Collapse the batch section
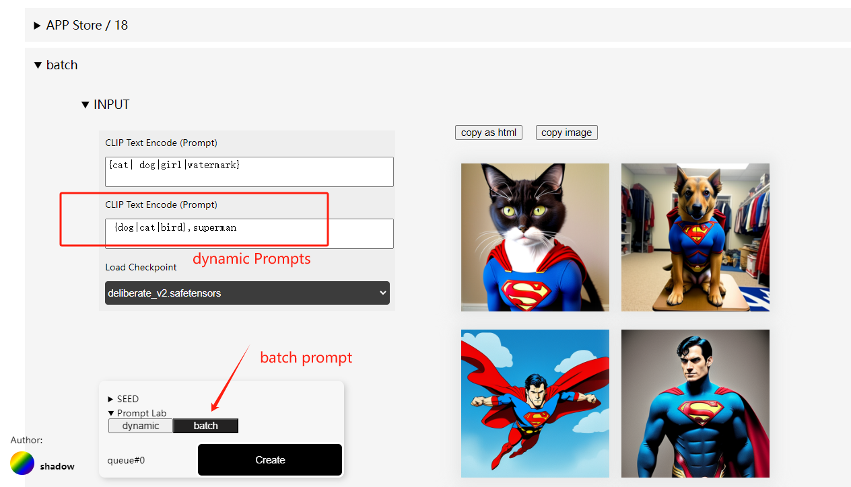The width and height of the screenshot is (851, 487). [x=56, y=65]
